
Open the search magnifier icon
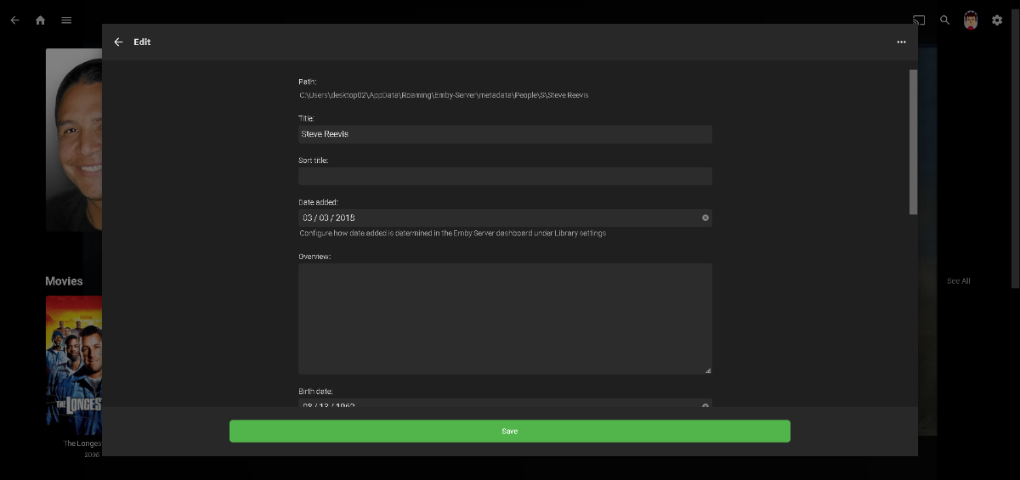(x=944, y=20)
